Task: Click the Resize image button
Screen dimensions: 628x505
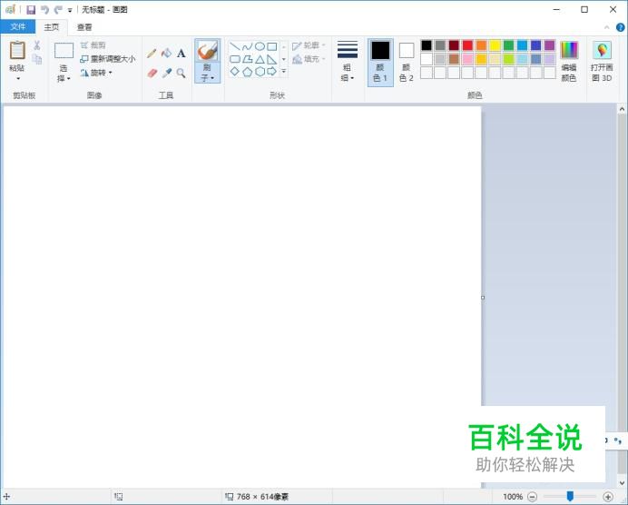Action: click(x=108, y=59)
